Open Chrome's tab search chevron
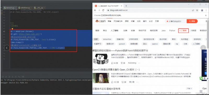The height and width of the screenshot is (95, 209). tap(189, 4)
